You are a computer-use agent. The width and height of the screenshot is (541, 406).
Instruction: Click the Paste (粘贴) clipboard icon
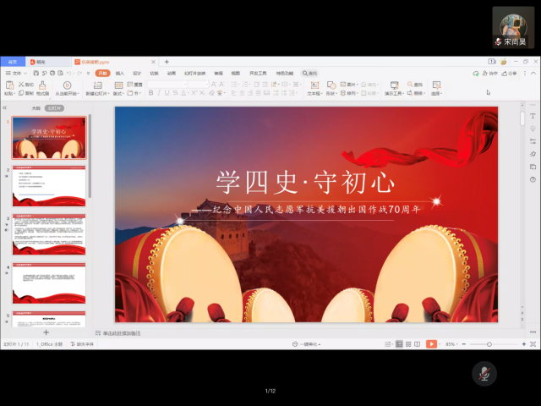[8, 86]
